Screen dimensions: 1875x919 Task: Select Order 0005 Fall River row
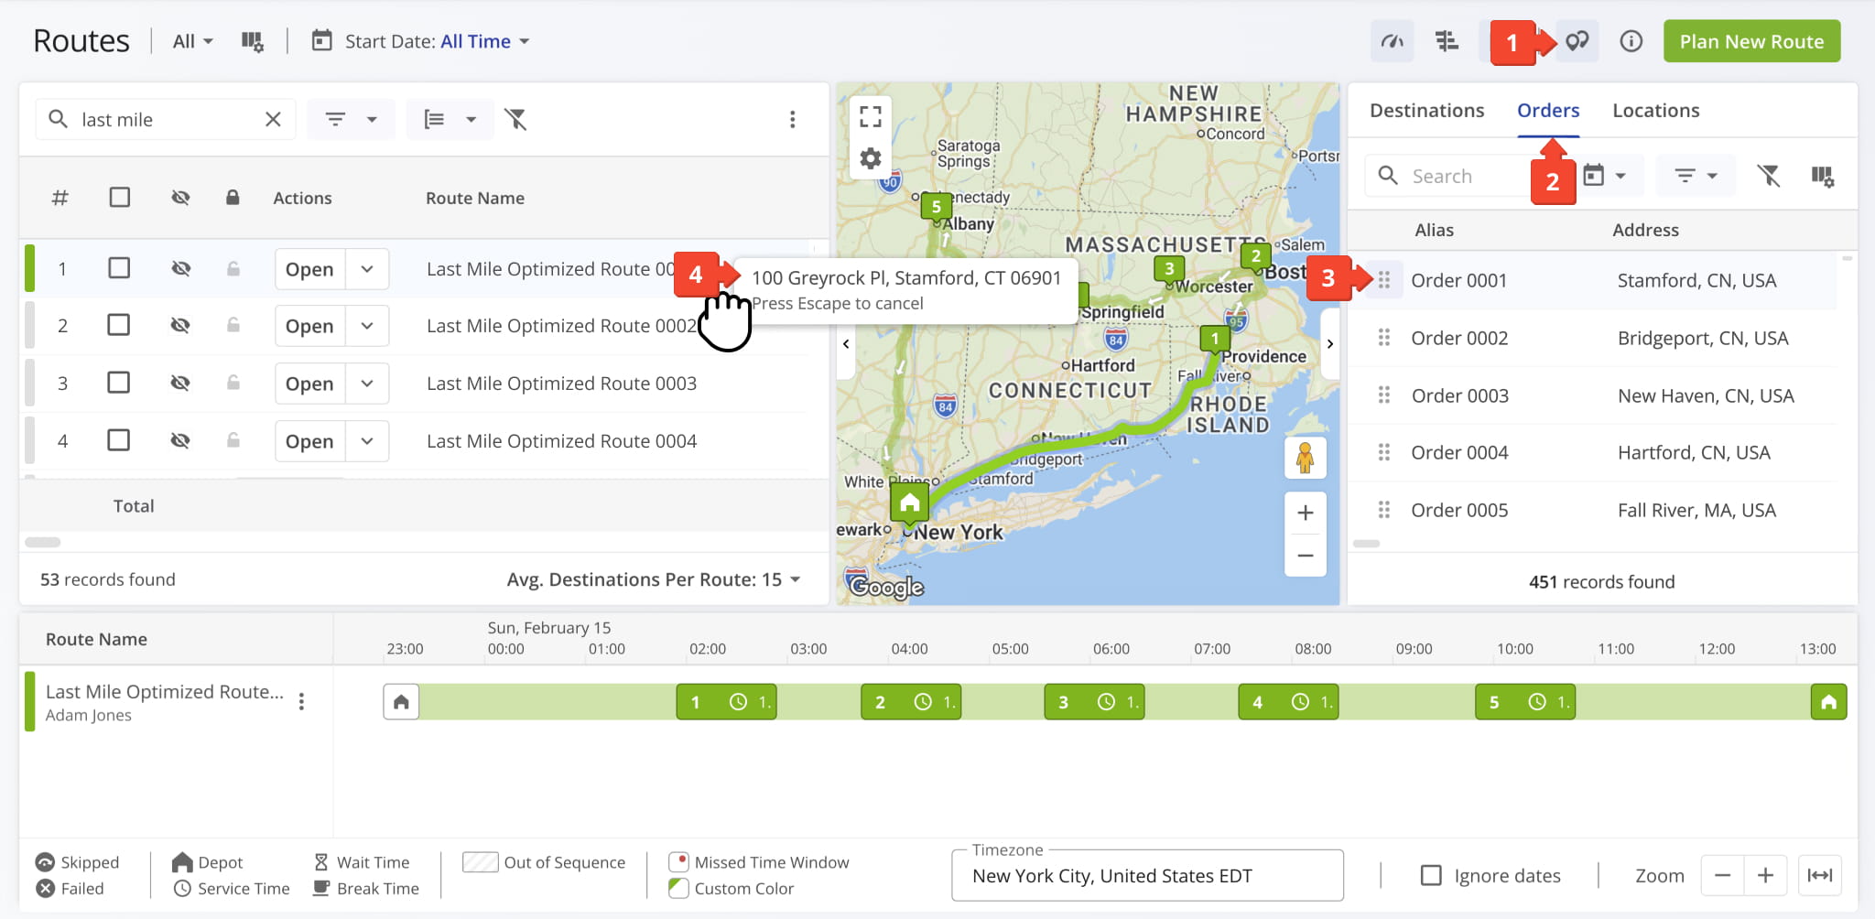point(1594,510)
